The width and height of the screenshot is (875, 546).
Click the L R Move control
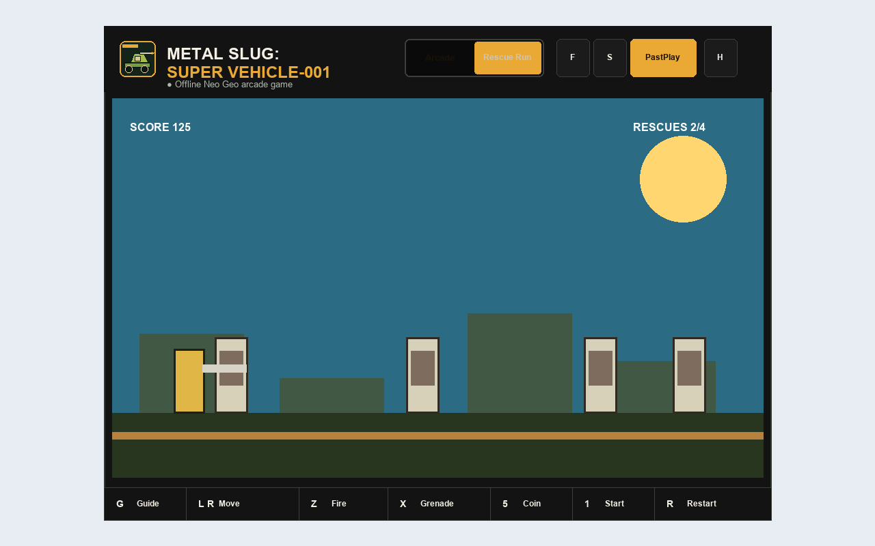[x=243, y=504]
